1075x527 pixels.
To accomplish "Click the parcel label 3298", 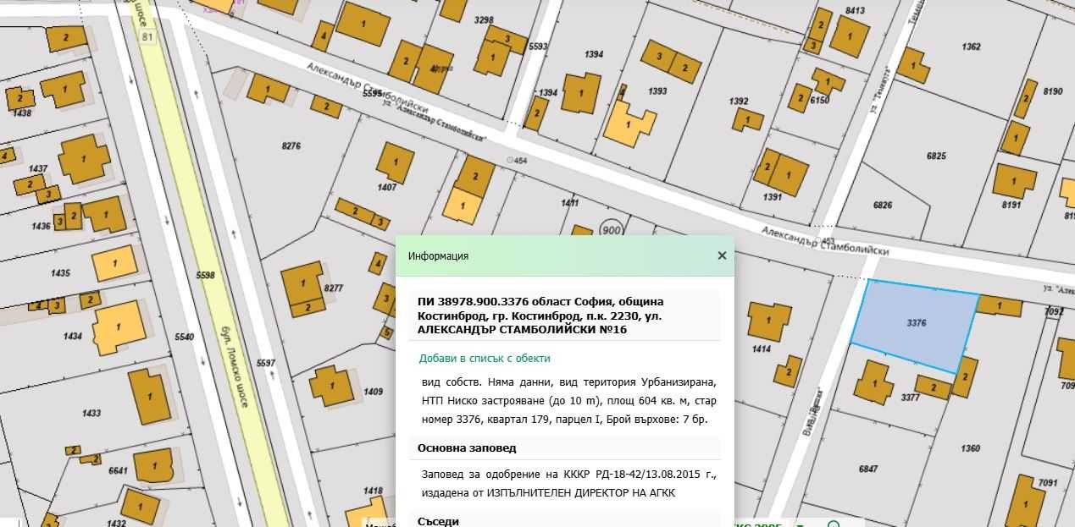I will point(484,19).
